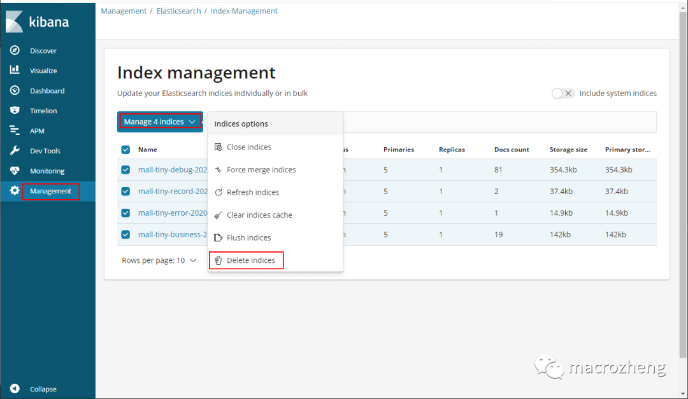This screenshot has width=688, height=399.
Task: Sort by Replicas column header
Action: 452,150
